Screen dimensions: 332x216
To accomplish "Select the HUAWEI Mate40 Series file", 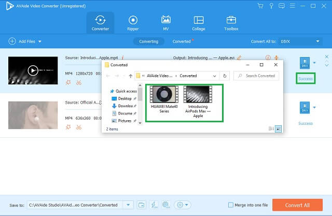I will (x=164, y=99).
